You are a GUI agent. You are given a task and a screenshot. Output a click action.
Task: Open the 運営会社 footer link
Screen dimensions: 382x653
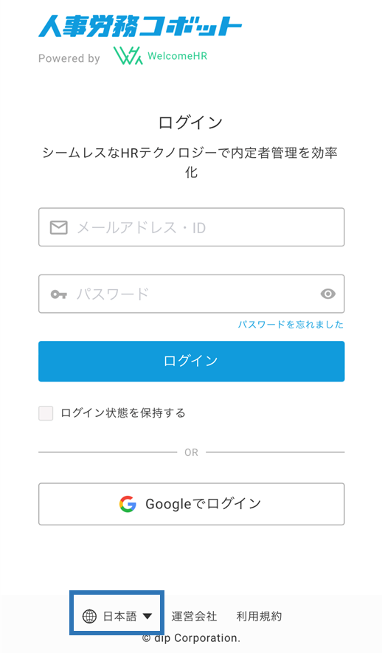click(x=195, y=616)
